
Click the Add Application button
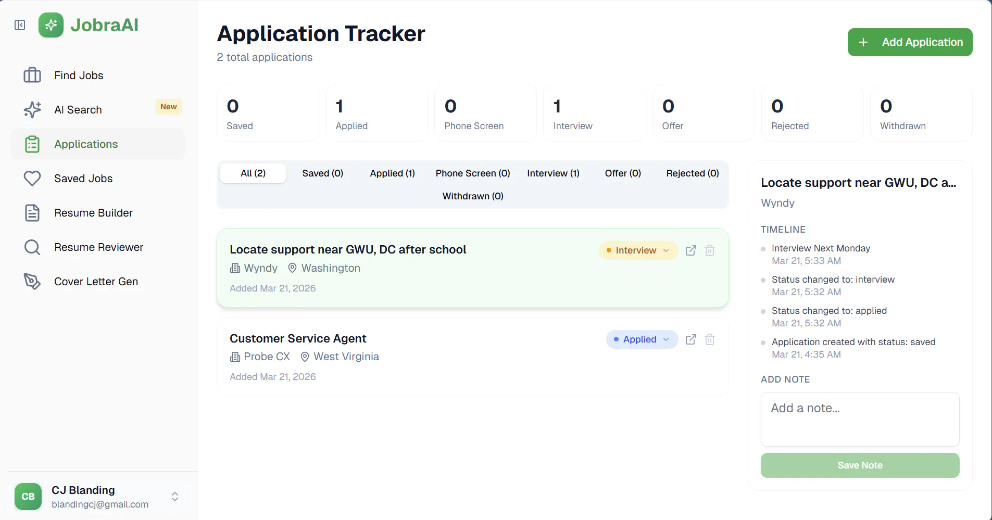coord(910,42)
